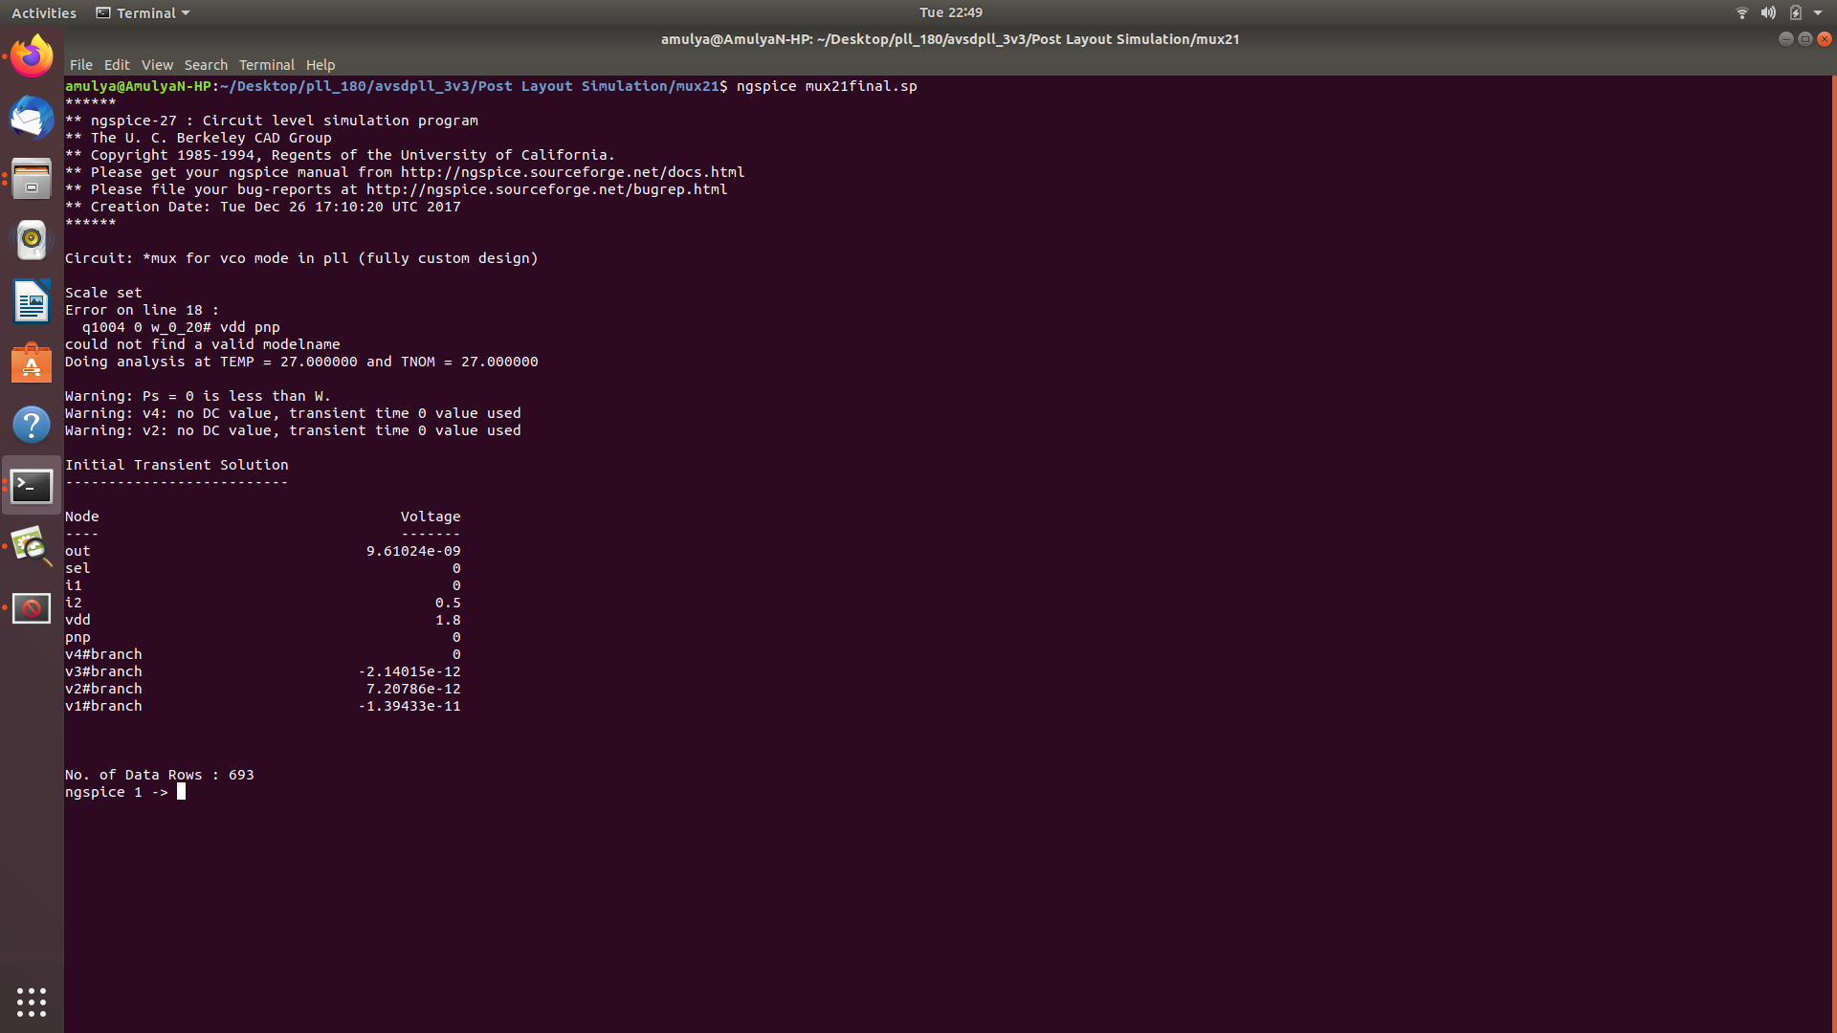Open the Search menu
Image resolution: width=1837 pixels, height=1033 pixels.
[206, 64]
